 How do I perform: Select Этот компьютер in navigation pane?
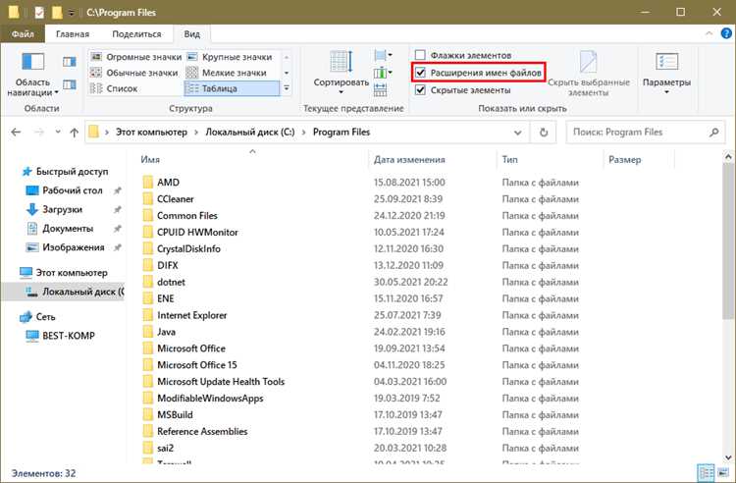(x=64, y=273)
